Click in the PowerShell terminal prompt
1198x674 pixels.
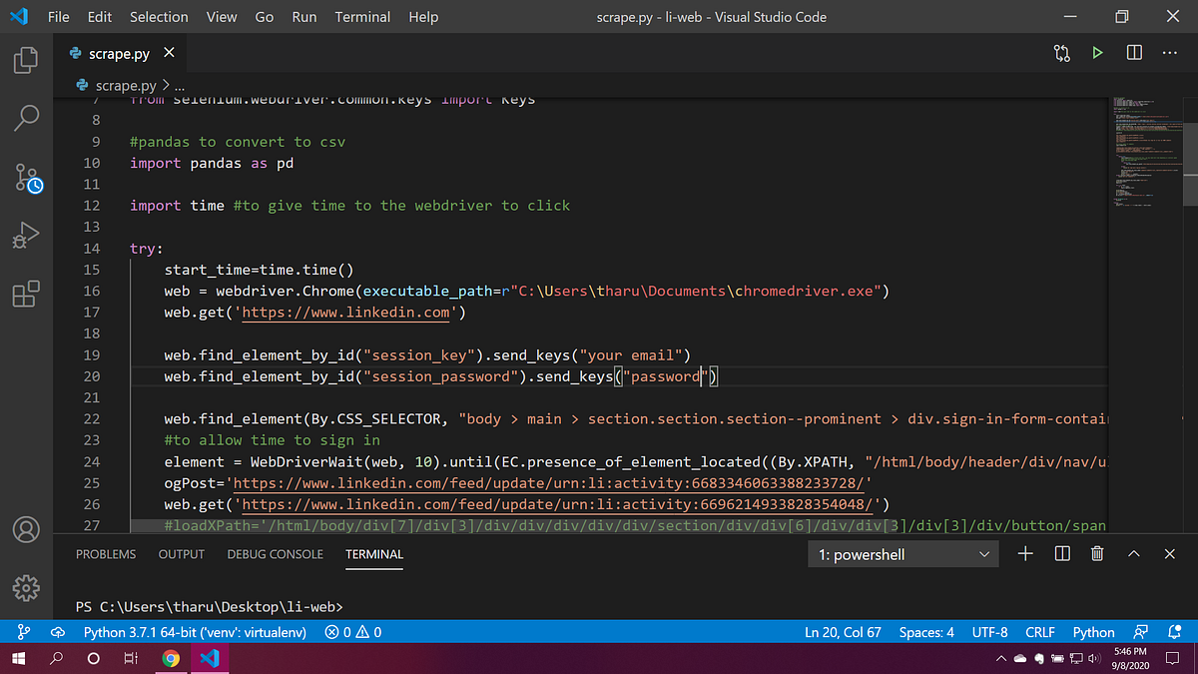click(210, 607)
